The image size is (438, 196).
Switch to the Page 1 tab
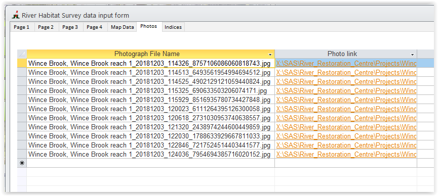tap(21, 27)
